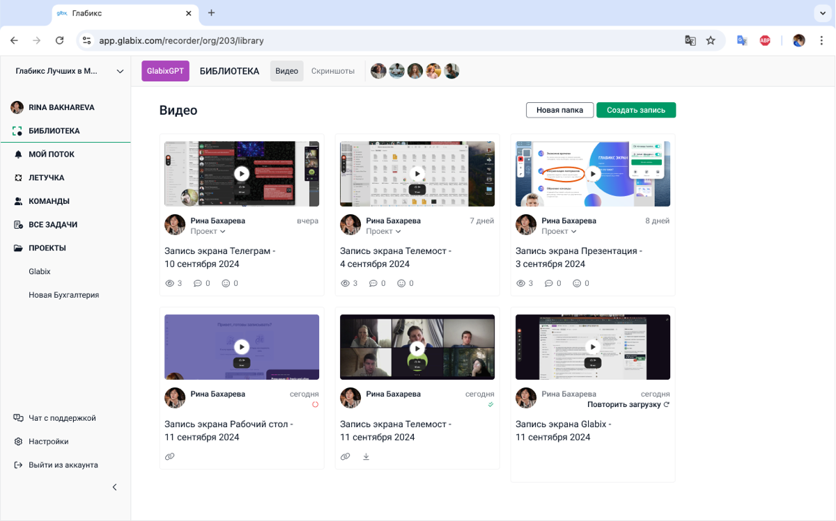Click Выйти из аккаунта logout item
Screen dimensions: 836x521
click(x=56, y=465)
